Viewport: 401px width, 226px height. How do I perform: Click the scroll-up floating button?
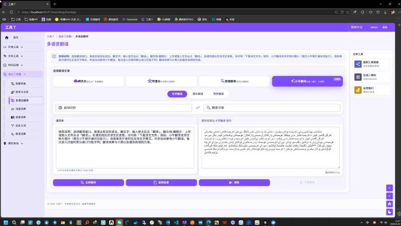tap(389, 188)
